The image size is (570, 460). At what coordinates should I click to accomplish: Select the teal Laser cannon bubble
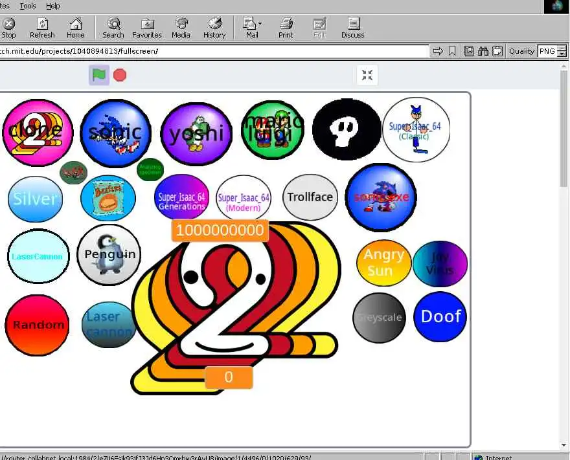point(109,325)
